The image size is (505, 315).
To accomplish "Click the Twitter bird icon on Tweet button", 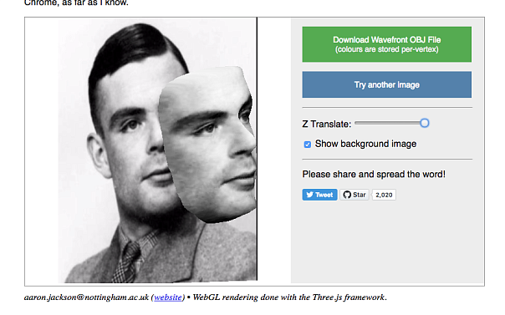I will click(x=309, y=195).
